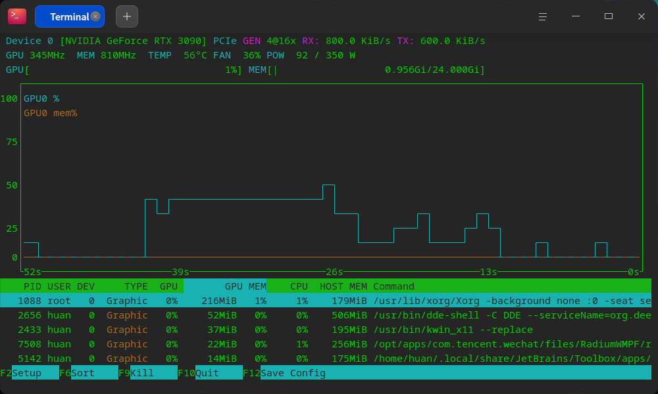This screenshot has height=394, width=658.
Task: Click the 506MiB host memory value
Action: [x=349, y=315]
